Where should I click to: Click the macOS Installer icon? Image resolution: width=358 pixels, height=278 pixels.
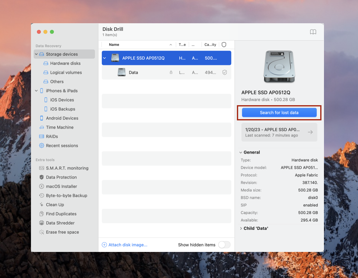point(41,186)
